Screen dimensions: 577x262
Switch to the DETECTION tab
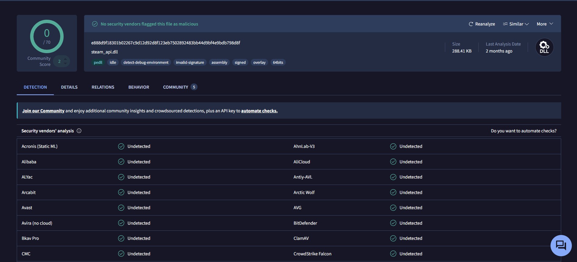coord(35,87)
